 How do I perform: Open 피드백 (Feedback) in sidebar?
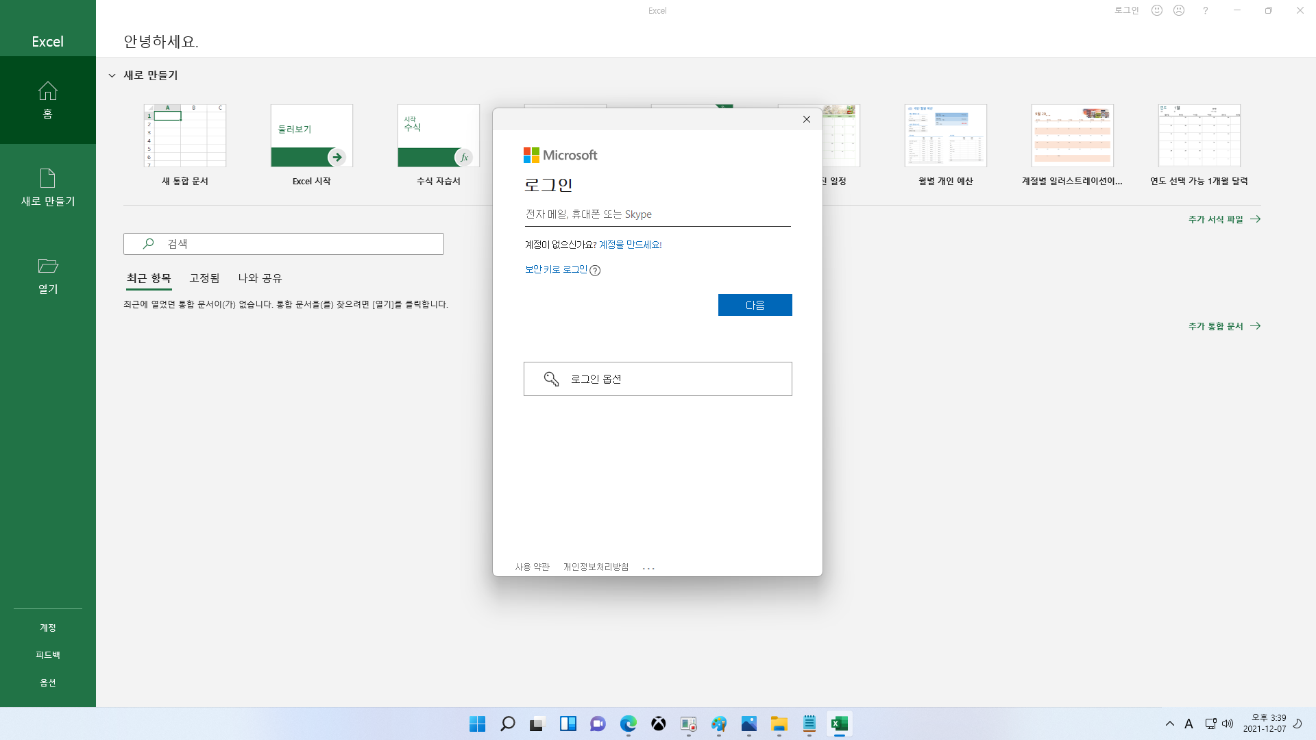[x=48, y=655]
